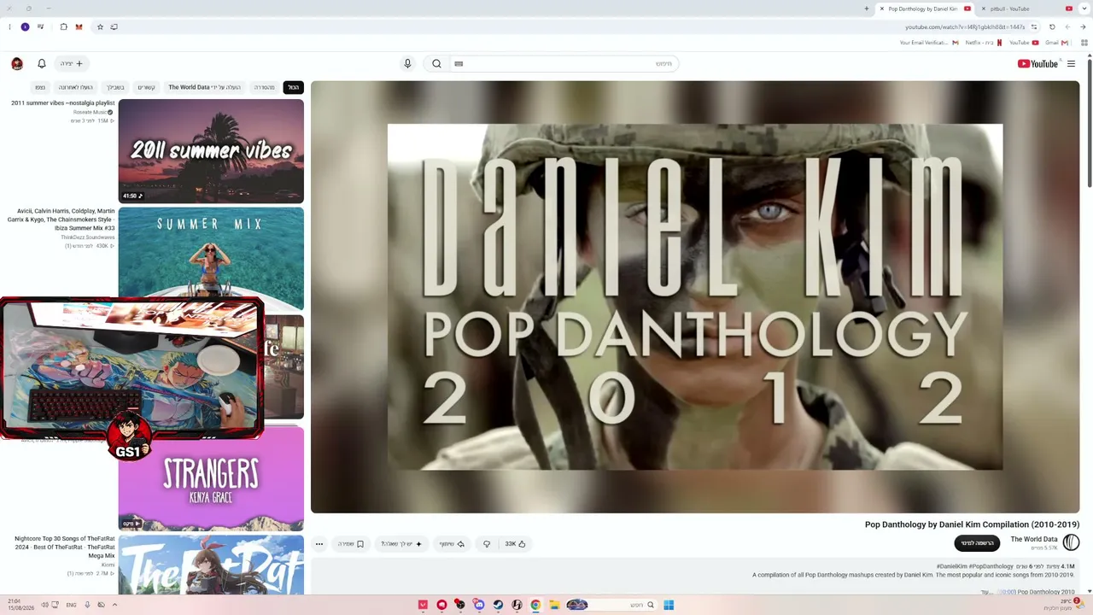This screenshot has height=615, width=1093.
Task: Open the Chrome extensions puzzle icon
Action: [x=63, y=26]
